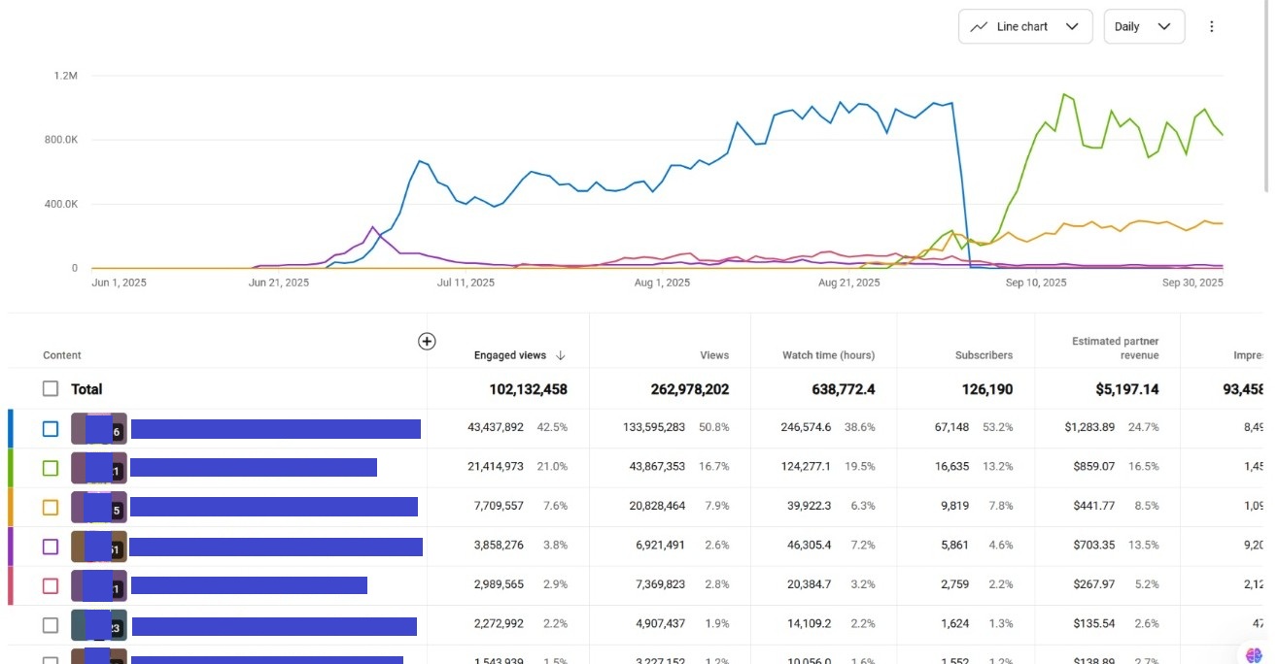Check the Total row checkbox
The width and height of the screenshot is (1278, 664).
[50, 388]
